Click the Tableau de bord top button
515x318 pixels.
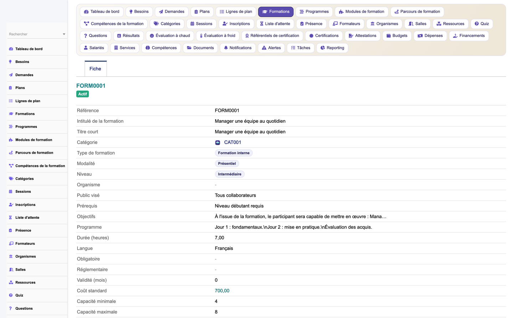[x=102, y=12]
